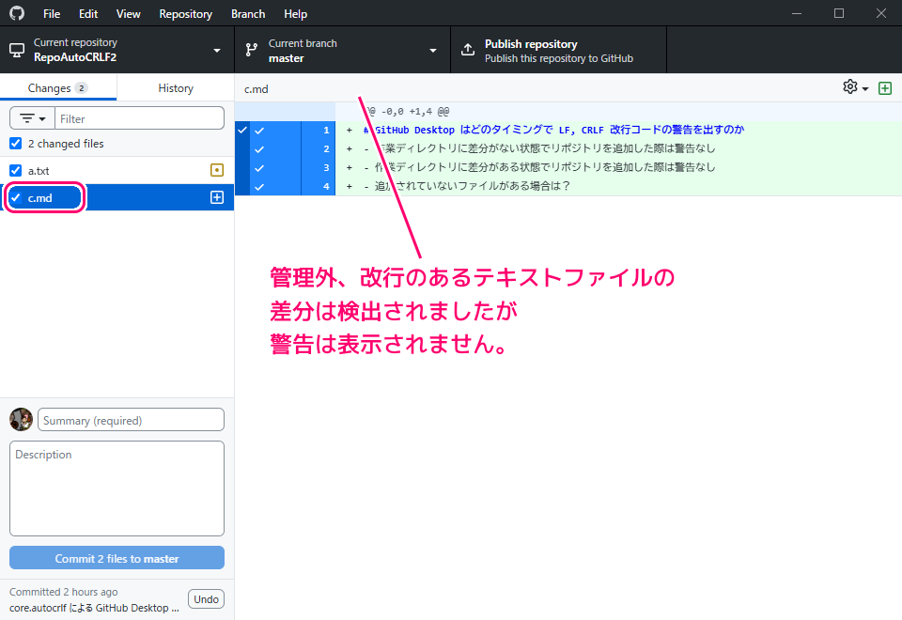The height and width of the screenshot is (620, 902).
Task: Click the Publish repository upload icon
Action: coord(467,50)
